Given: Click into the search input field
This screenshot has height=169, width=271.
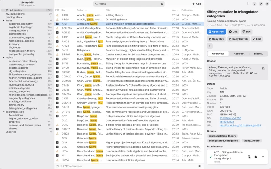Looking at the screenshot, I should pyautogui.click(x=129, y=4).
